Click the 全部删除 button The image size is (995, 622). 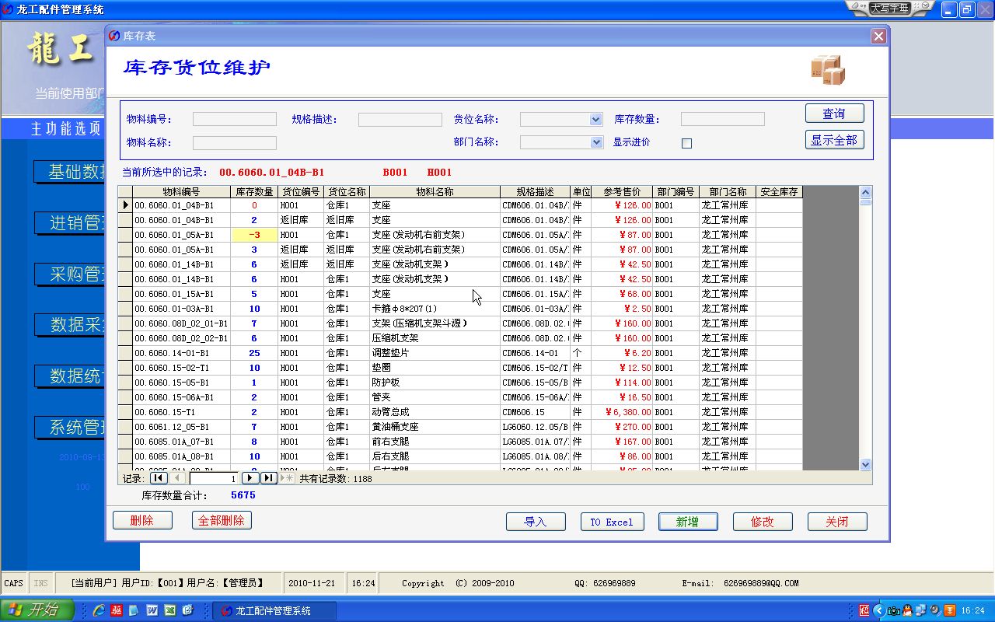click(222, 520)
